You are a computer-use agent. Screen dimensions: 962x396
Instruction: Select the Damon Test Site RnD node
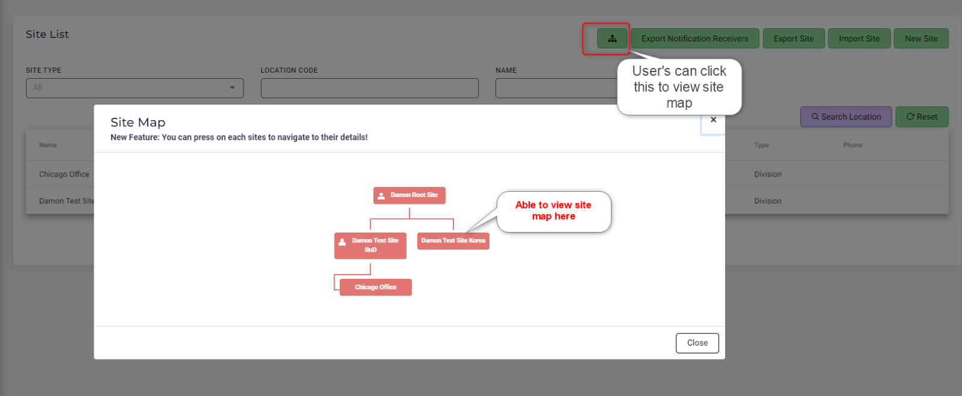pos(370,245)
